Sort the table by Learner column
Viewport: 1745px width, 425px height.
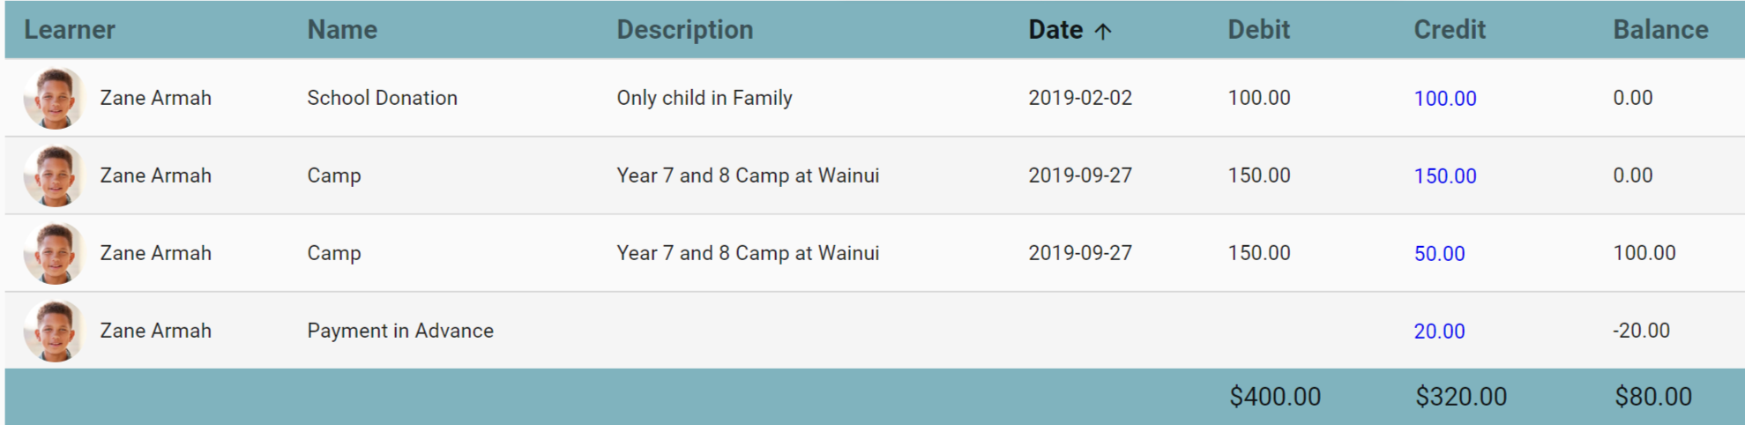coord(69,30)
